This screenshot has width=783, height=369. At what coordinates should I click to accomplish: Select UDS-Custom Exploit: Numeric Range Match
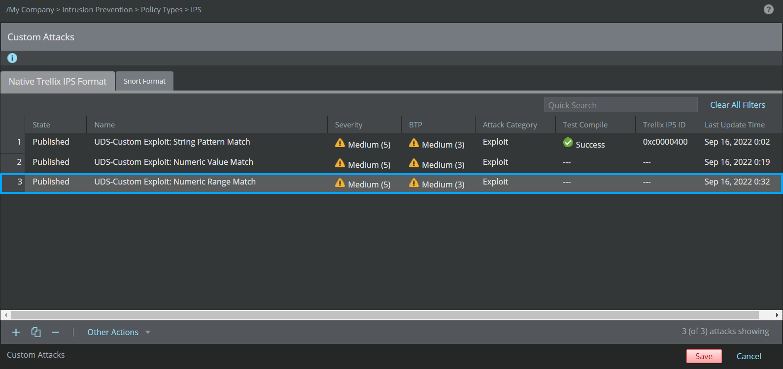click(x=175, y=182)
